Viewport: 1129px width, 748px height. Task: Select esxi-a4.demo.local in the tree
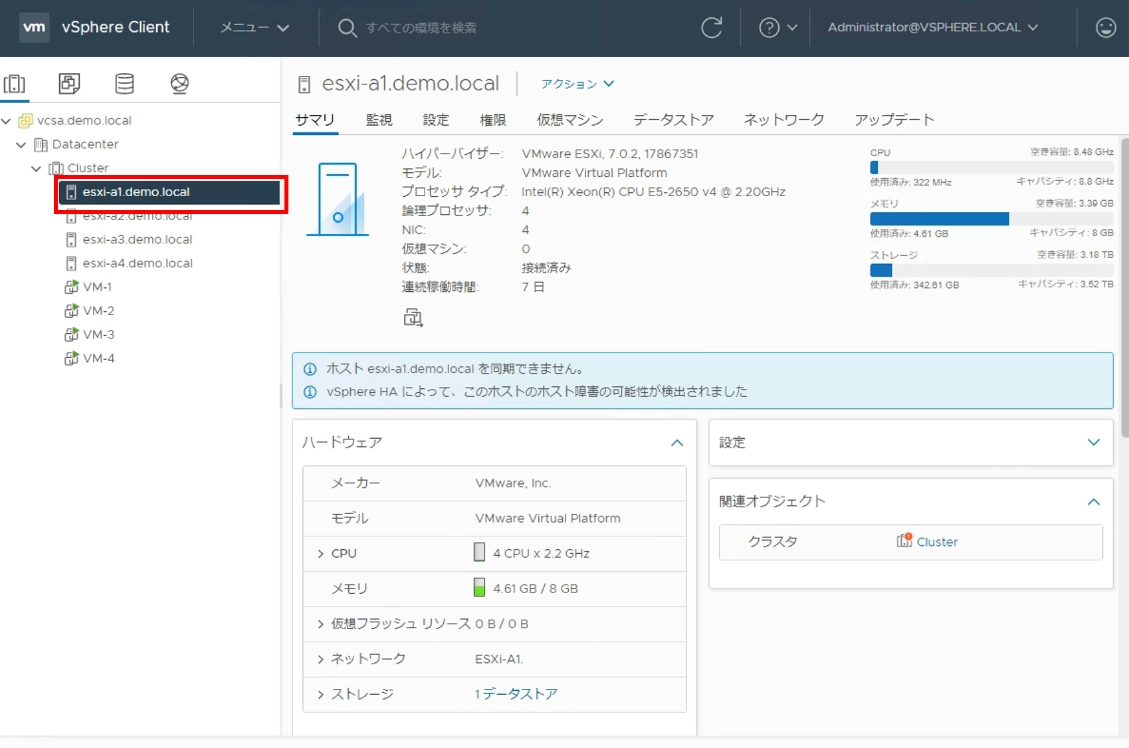138,263
